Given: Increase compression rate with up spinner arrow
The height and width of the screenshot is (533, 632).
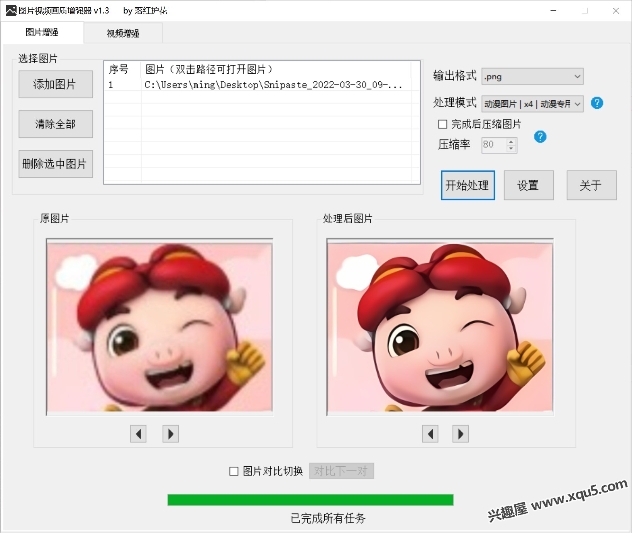Looking at the screenshot, I should click(511, 142).
